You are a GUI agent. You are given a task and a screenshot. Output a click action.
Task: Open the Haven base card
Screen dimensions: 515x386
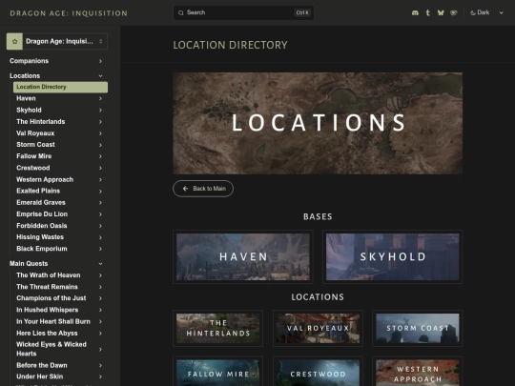[243, 256]
